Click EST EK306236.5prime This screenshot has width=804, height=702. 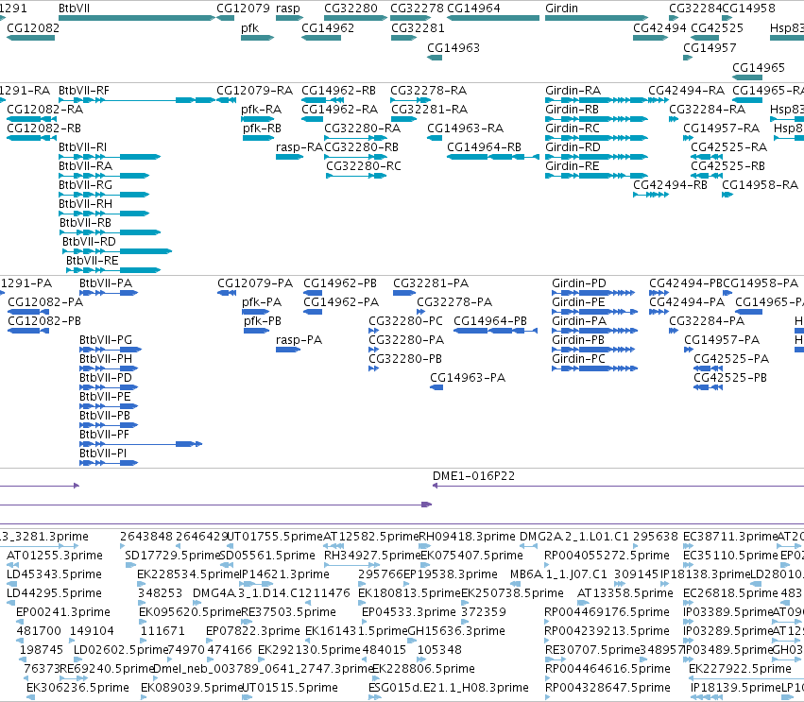[x=77, y=688]
